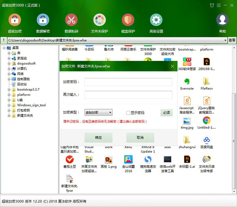Select 回收站 in the tree
This screenshot has width=237, height=207.
point(22,84)
